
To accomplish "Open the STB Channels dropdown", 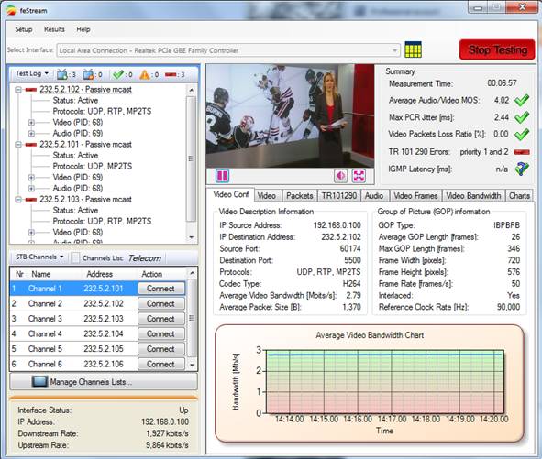I will click(x=39, y=257).
